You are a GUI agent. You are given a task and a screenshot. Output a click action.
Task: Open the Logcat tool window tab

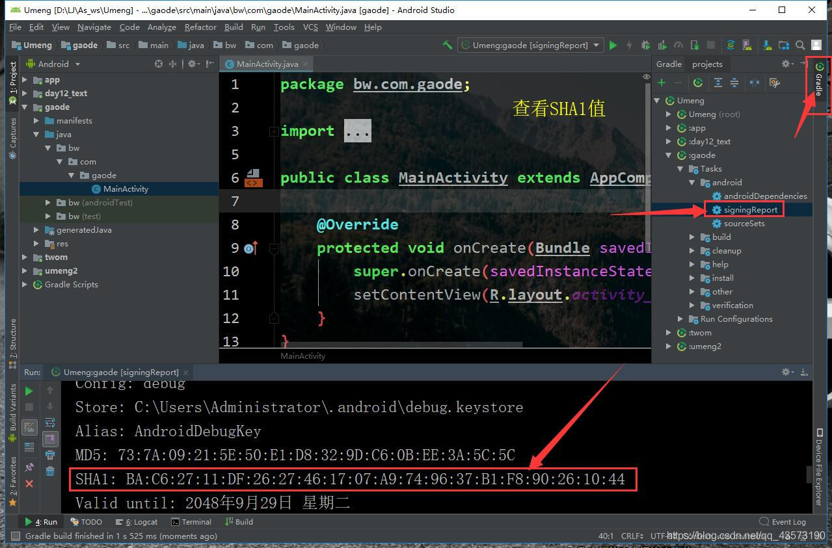click(x=137, y=522)
